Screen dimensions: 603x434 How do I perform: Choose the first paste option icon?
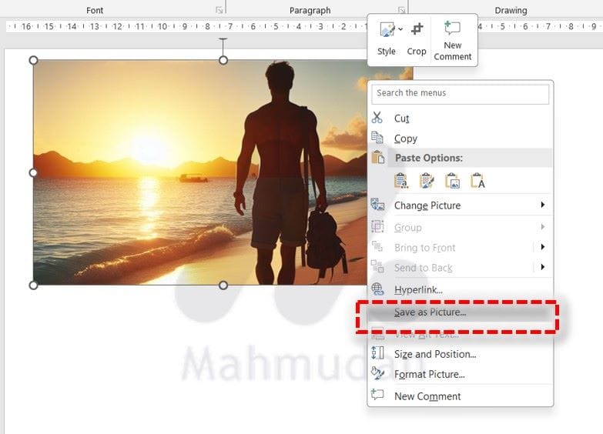pos(401,181)
